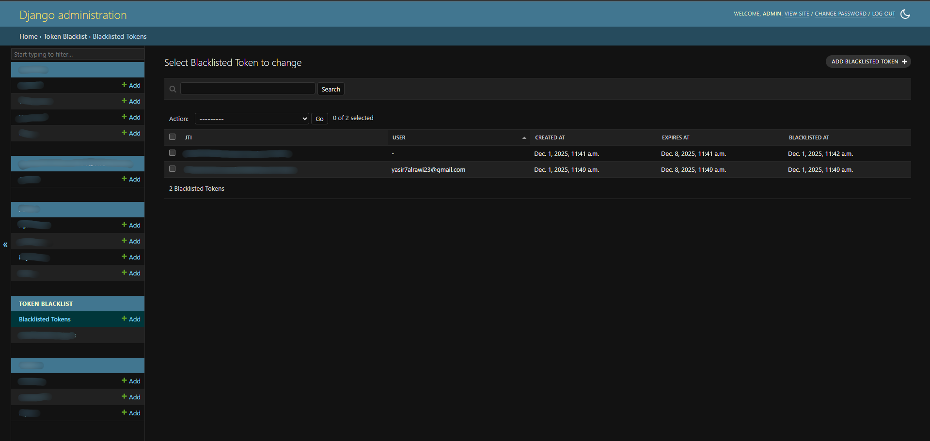Click the expiry date "Dec. 8, 2025, 11:41 a.m."
This screenshot has width=930, height=441.
tap(694, 153)
